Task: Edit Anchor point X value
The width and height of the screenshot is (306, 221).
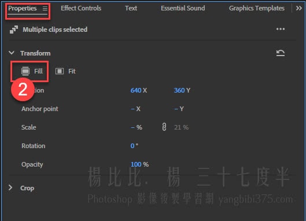Action: [132, 109]
